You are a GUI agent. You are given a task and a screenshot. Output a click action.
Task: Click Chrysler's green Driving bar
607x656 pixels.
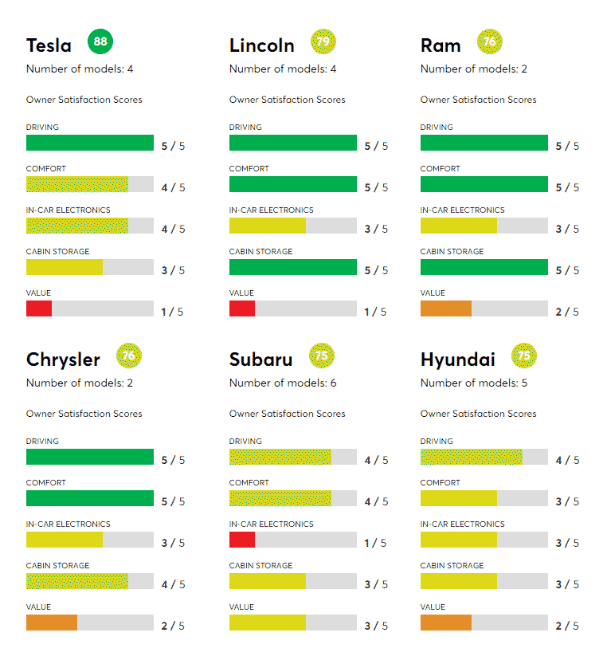89,457
